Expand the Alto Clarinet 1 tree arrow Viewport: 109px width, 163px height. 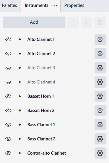pyautogui.click(x=20, y=39)
